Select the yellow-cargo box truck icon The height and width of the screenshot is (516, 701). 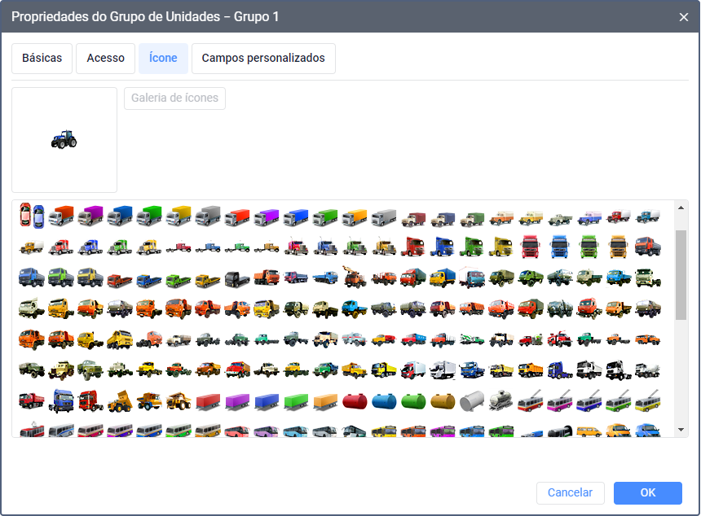pos(179,216)
